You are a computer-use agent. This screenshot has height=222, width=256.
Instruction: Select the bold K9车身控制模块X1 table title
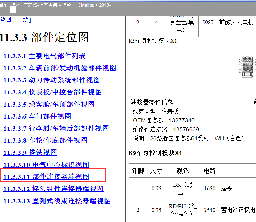click(x=155, y=153)
